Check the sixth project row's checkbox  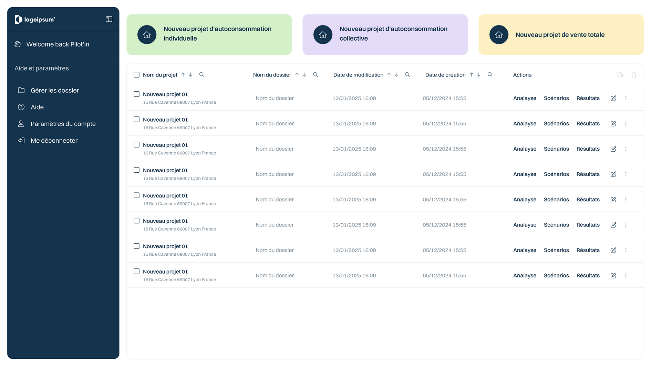136,221
